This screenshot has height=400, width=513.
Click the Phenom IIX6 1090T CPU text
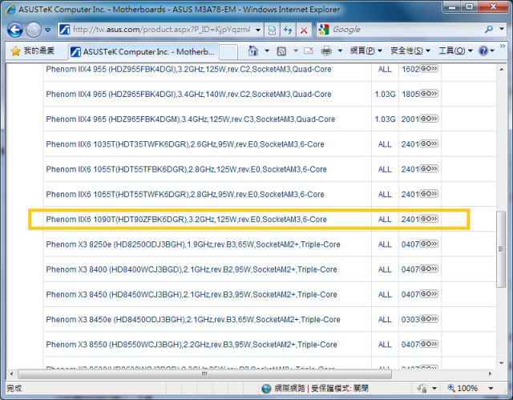coord(186,220)
